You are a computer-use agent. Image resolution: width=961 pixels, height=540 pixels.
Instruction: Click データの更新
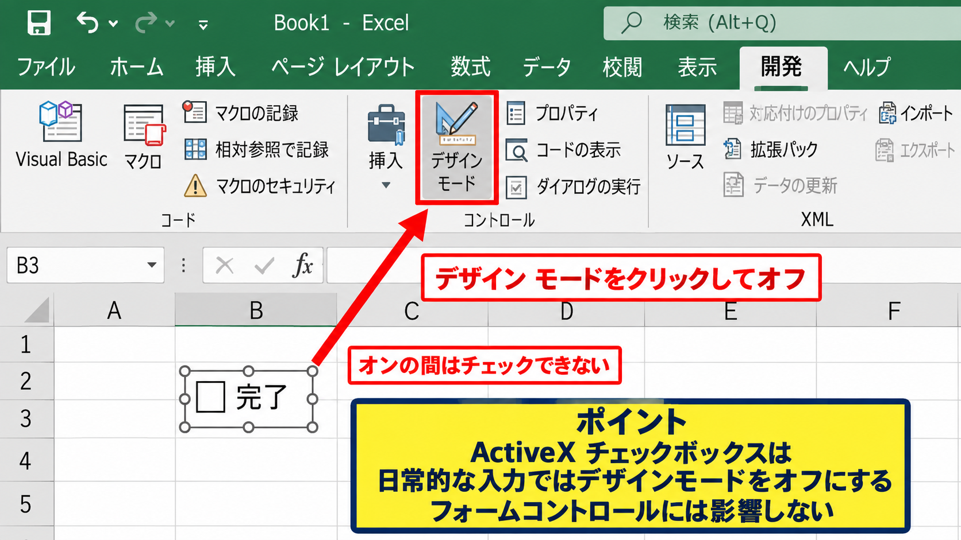point(781,185)
